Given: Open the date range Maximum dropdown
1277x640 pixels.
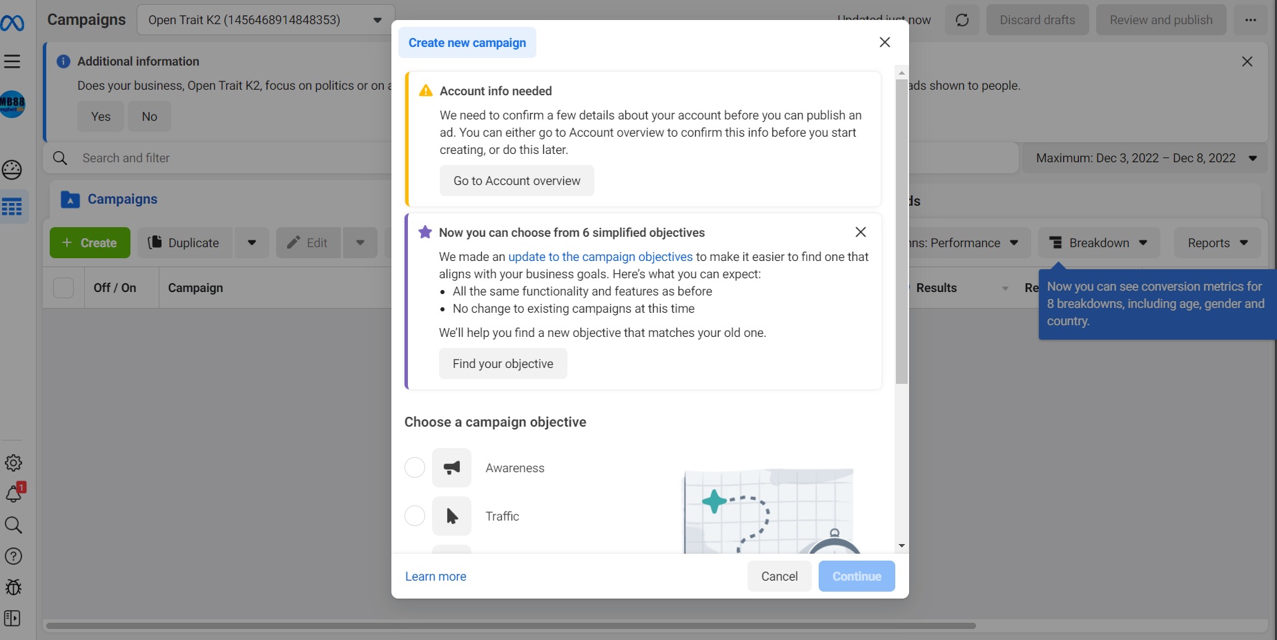Looking at the screenshot, I should click(x=1145, y=158).
